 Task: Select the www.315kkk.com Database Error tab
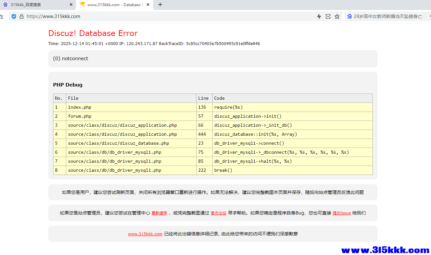tap(113, 5)
